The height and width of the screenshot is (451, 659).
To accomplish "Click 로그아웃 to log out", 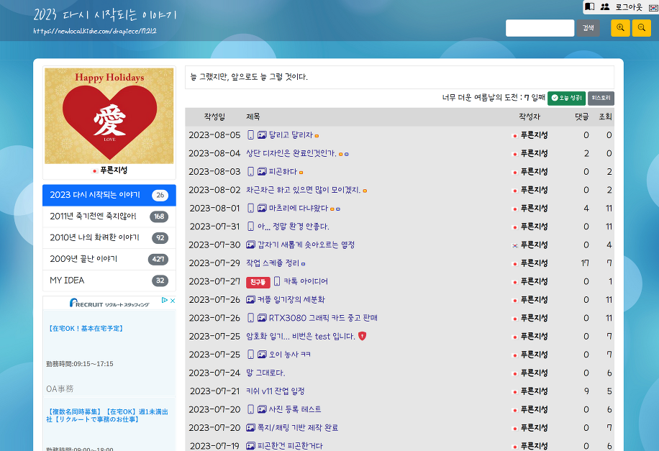I will (x=628, y=6).
